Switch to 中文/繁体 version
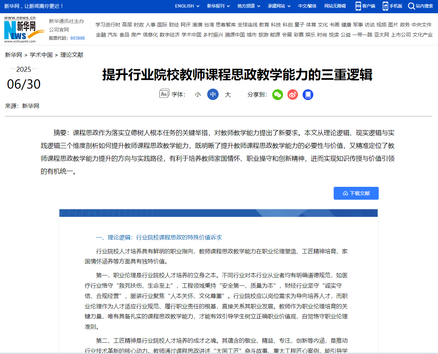 coord(307,6)
